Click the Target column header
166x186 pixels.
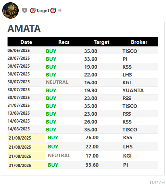coord(101,42)
